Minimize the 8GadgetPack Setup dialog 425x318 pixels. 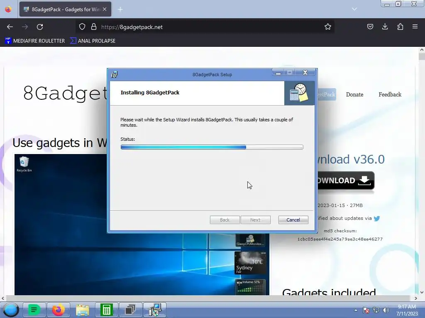(x=278, y=72)
